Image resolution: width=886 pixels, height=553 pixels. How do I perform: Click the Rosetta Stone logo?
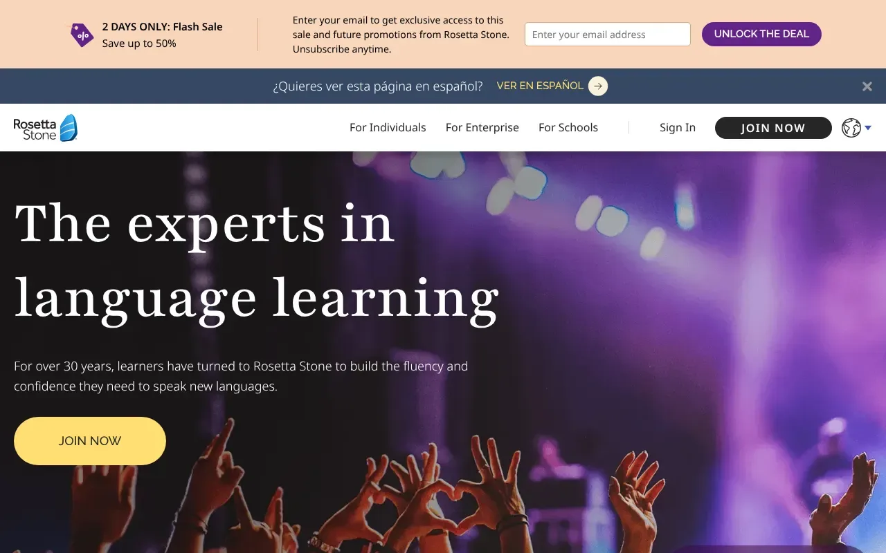point(46,128)
